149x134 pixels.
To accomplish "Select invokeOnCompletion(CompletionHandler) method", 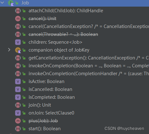I will [x=89, y=74].
